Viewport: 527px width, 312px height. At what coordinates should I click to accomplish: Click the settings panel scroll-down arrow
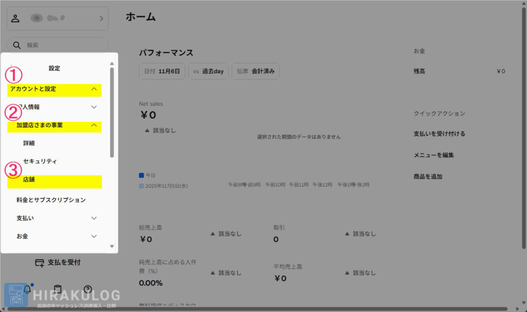point(112,247)
